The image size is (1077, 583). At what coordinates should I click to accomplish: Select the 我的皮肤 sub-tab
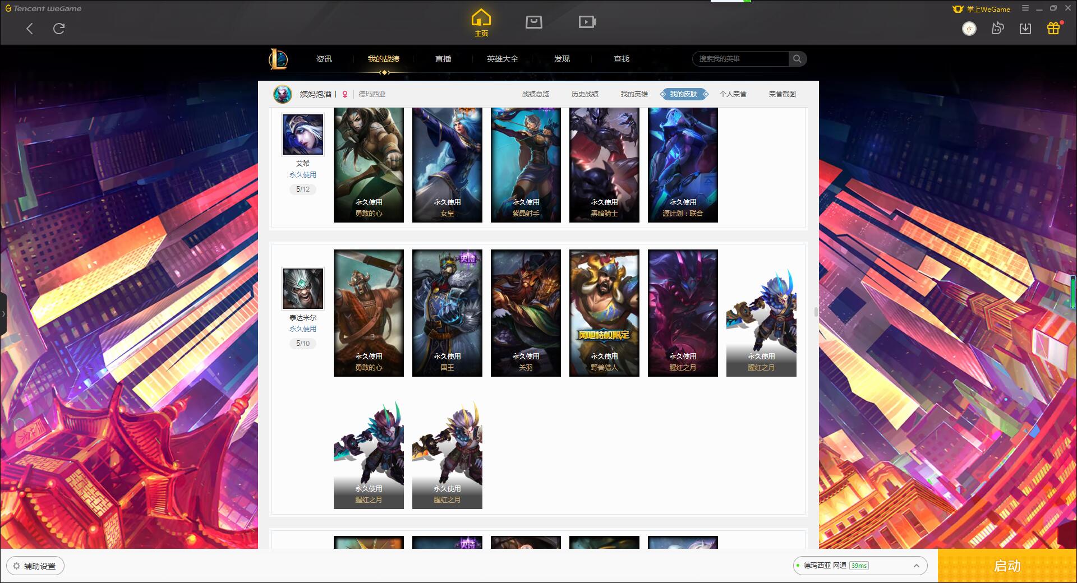click(684, 94)
